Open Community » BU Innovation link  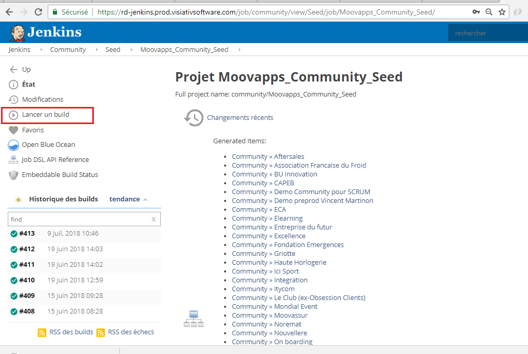[x=274, y=174]
